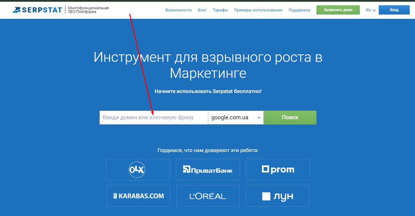
Task: Select the prom logo card
Action: 278,170
